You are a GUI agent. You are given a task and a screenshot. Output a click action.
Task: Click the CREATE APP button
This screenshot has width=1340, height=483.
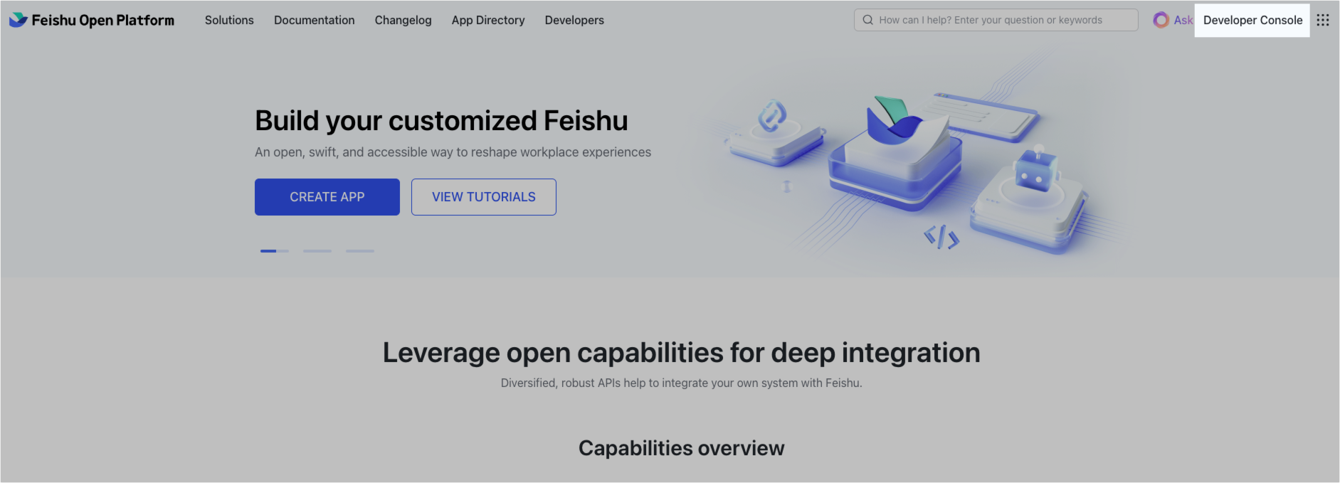tap(327, 197)
